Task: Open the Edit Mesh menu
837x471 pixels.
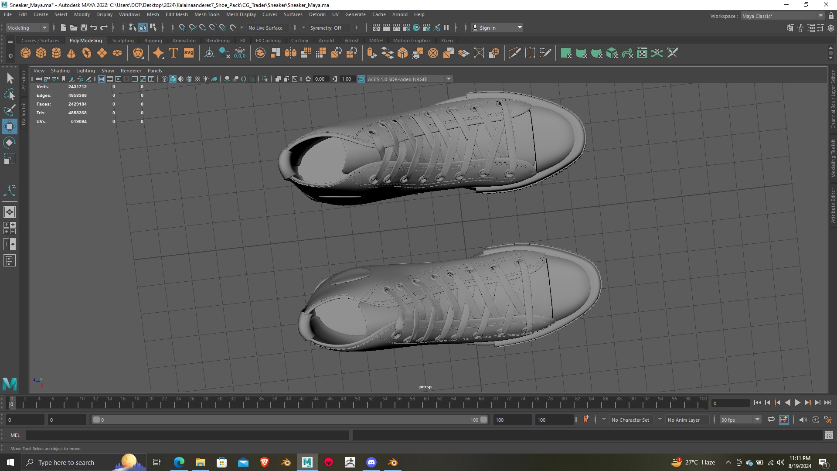Action: pos(177,14)
